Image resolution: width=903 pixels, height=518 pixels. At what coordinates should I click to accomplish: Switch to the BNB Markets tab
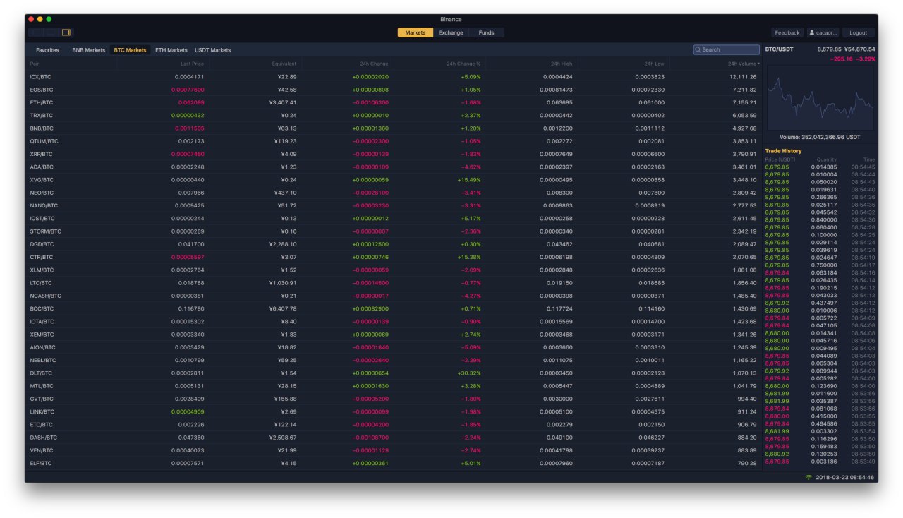88,50
